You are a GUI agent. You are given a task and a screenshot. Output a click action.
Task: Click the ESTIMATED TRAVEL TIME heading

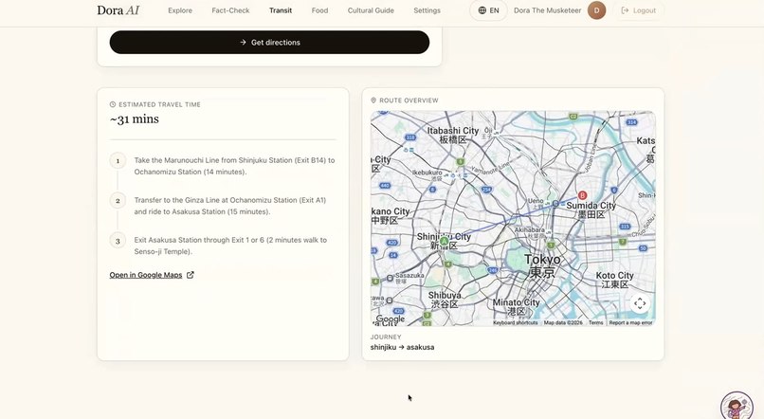pyautogui.click(x=159, y=104)
